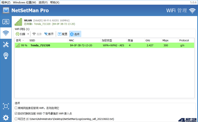
Task: Toggle the 选项 options button
Action: pyautogui.click(x=75, y=34)
